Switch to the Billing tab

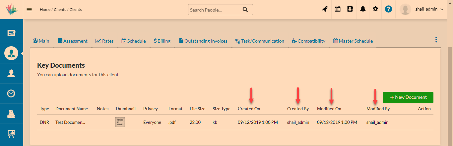(x=162, y=41)
